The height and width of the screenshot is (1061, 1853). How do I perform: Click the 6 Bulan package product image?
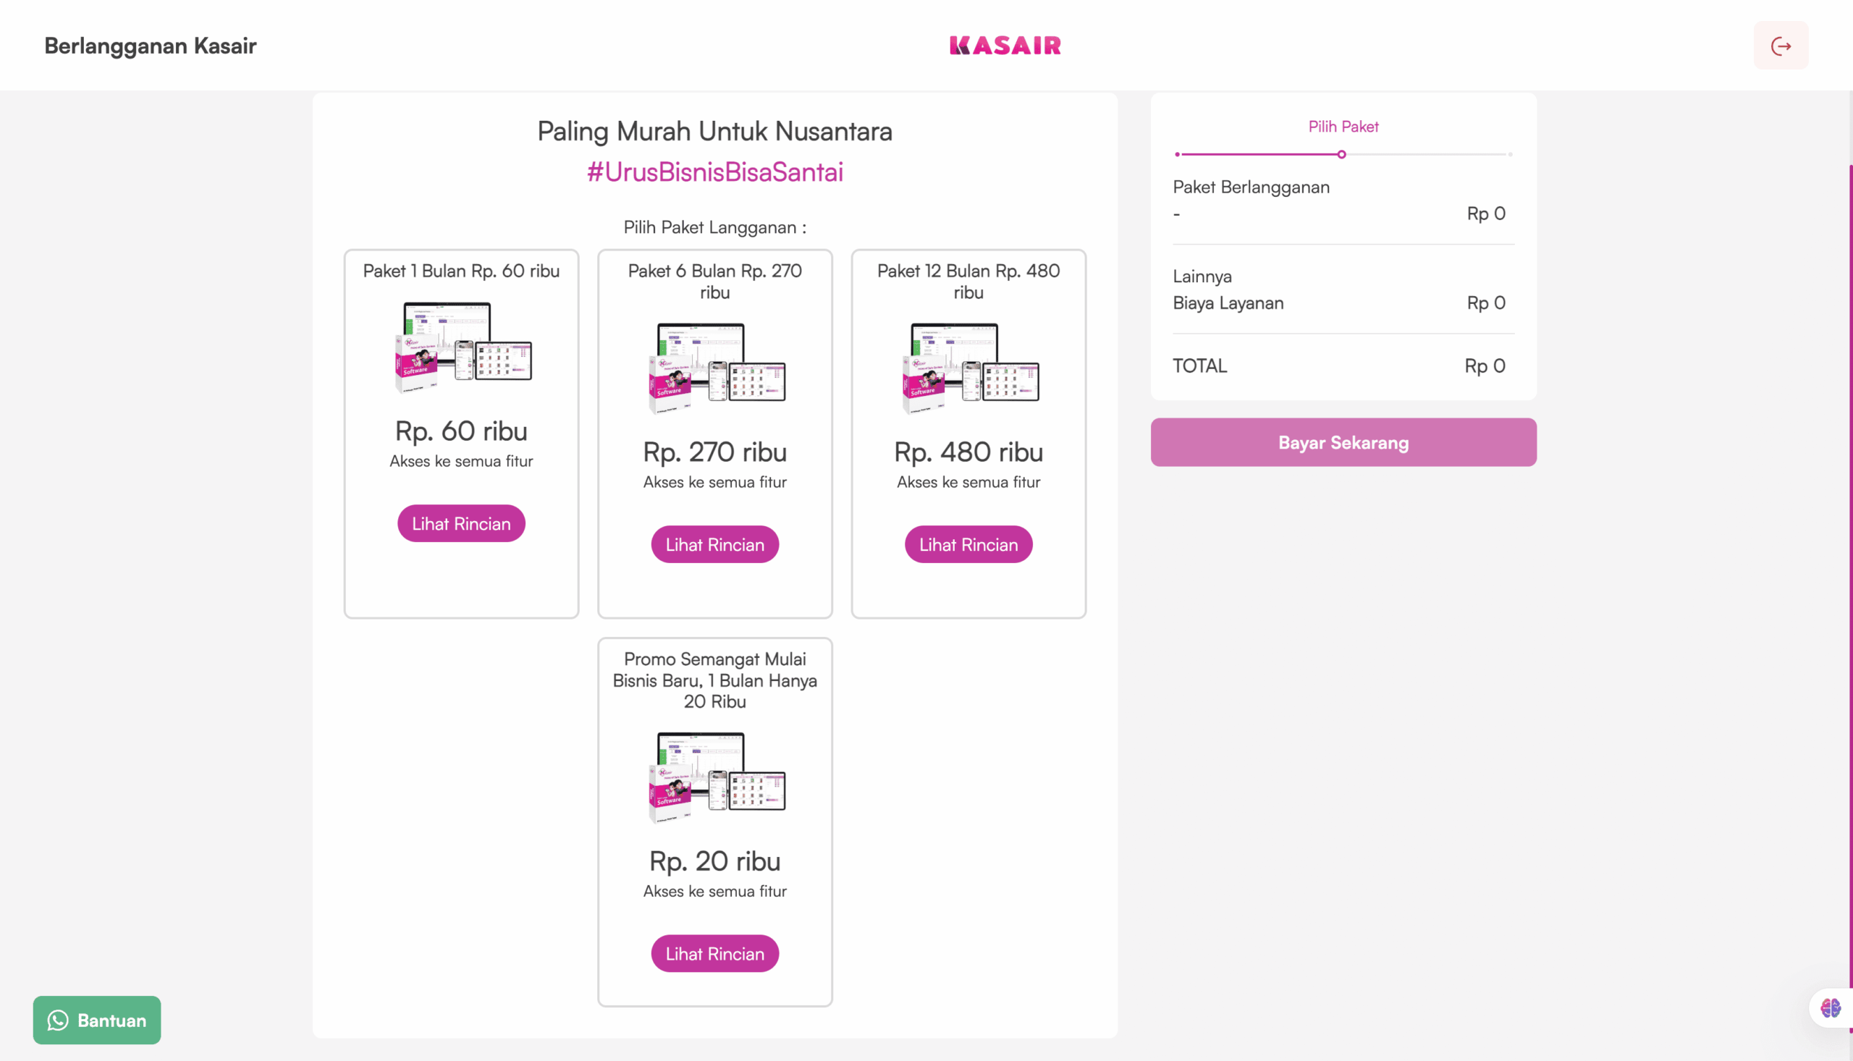tap(716, 368)
